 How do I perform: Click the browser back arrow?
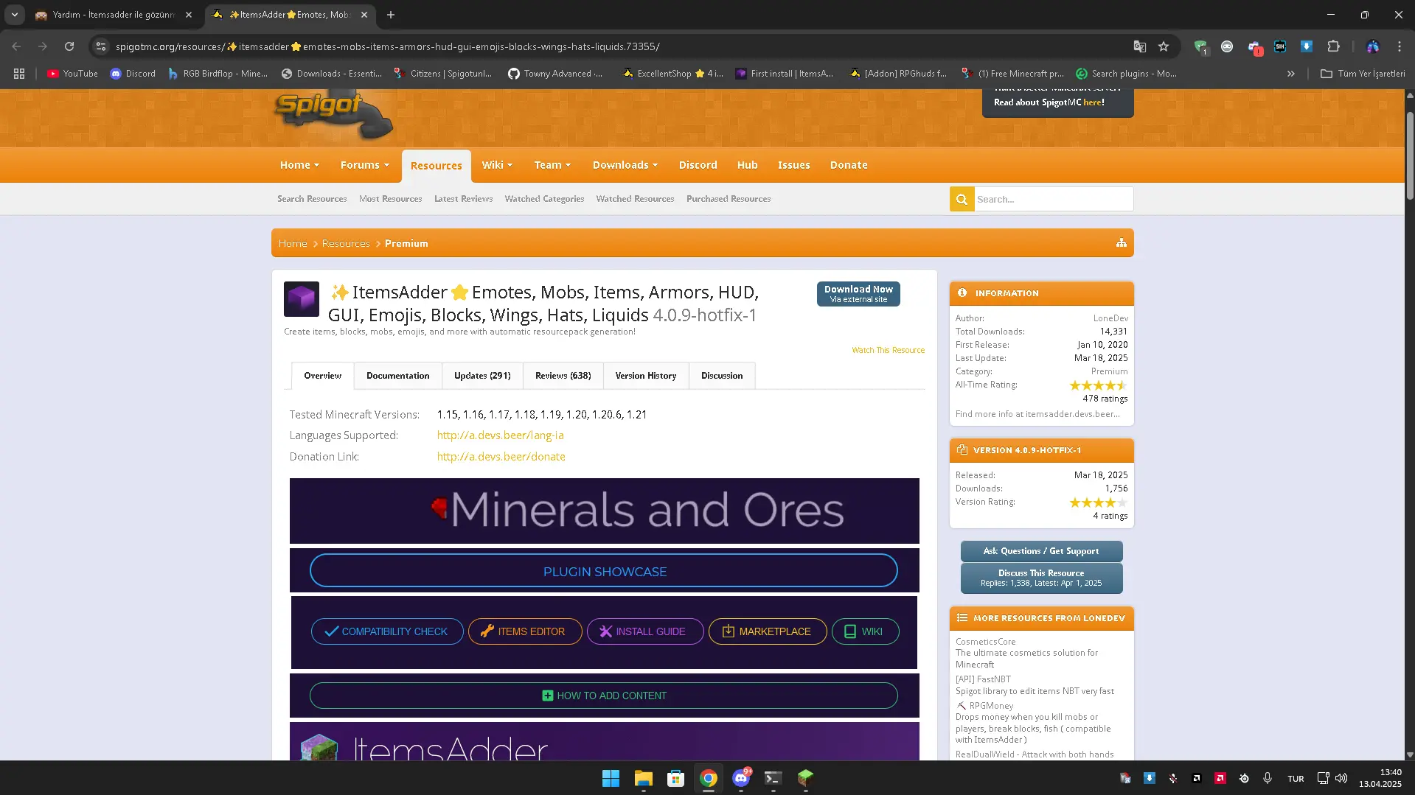pyautogui.click(x=16, y=46)
